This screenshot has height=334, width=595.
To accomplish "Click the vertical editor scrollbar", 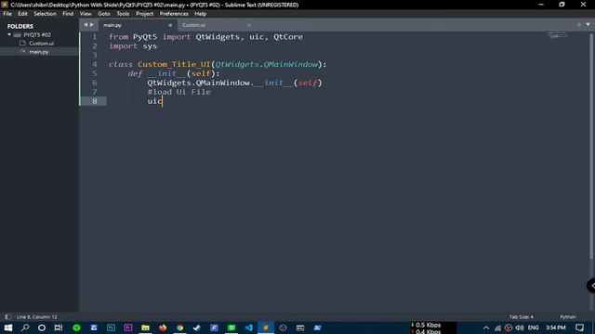I will [591, 146].
